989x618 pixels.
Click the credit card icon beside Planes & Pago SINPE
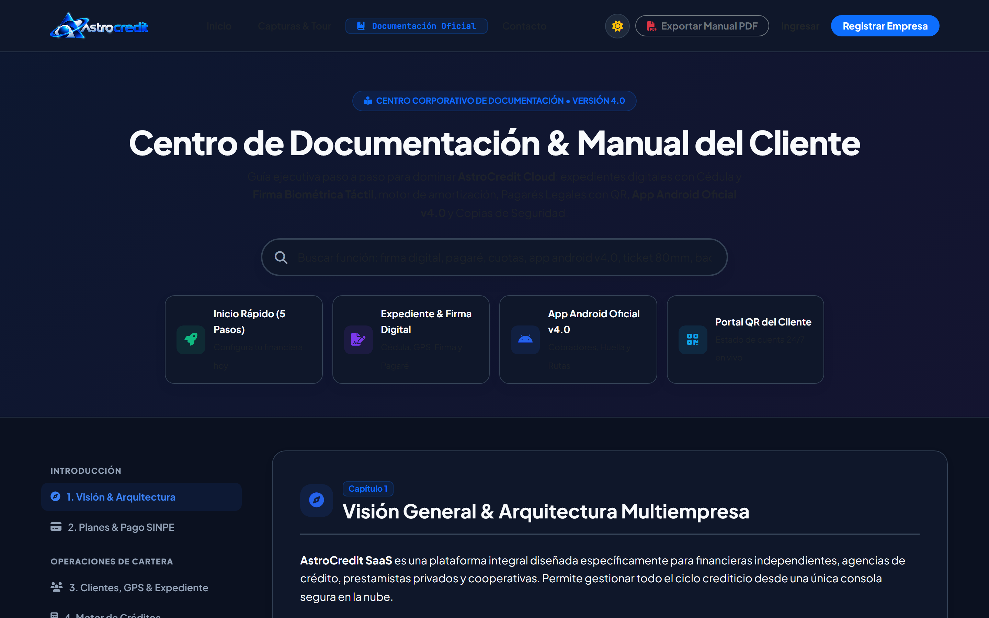click(56, 526)
